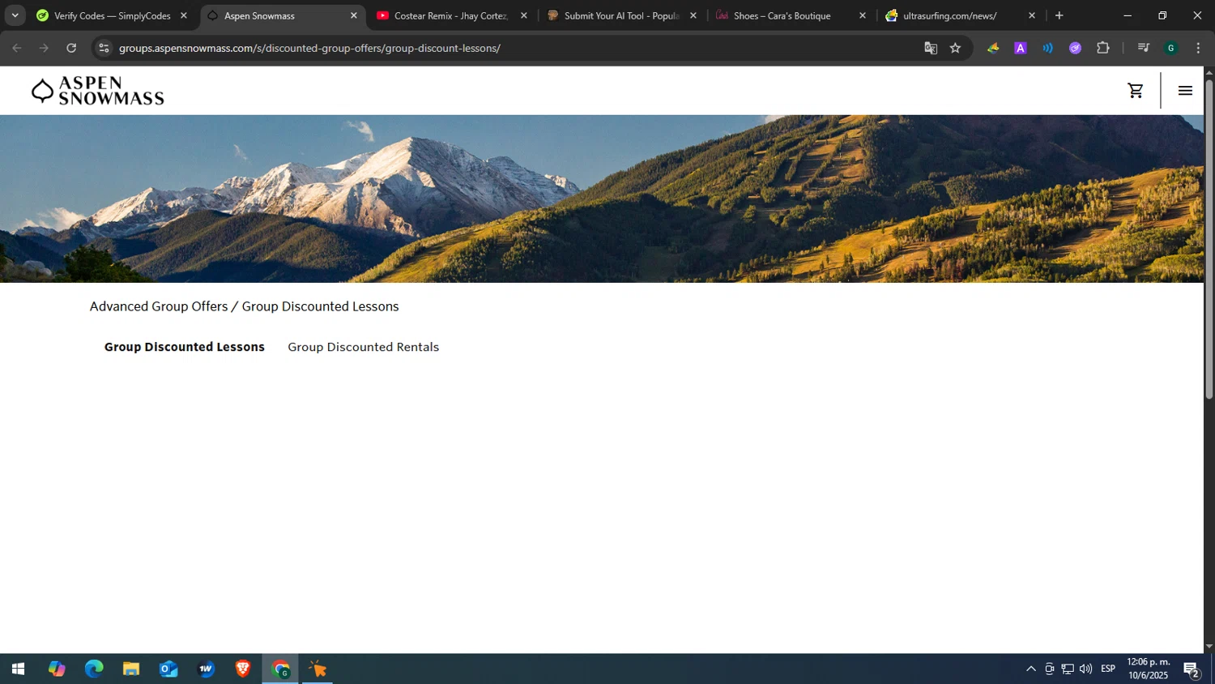The height and width of the screenshot is (684, 1215).
Task: Click the Aspen Snowmass logo
Action: [97, 91]
